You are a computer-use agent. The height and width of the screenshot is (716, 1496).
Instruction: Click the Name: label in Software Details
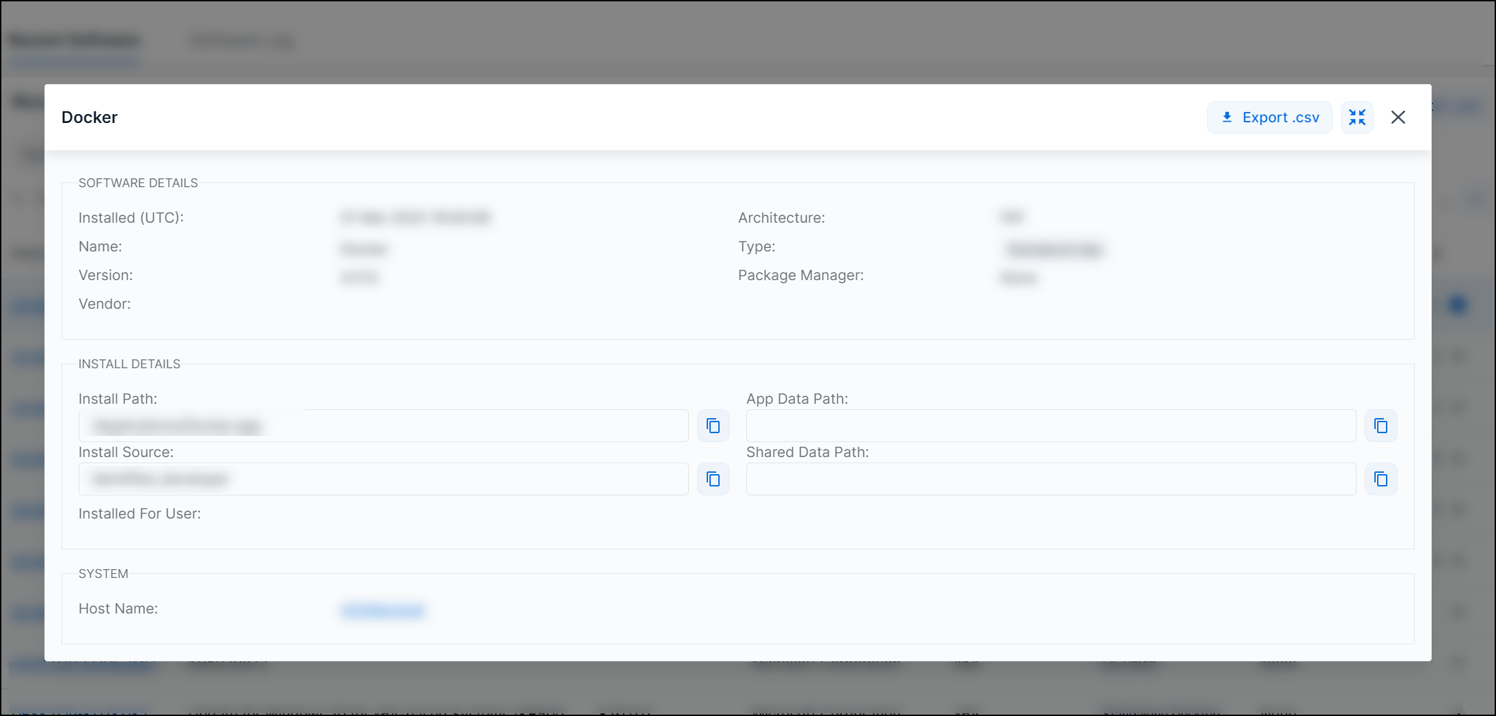(x=100, y=247)
